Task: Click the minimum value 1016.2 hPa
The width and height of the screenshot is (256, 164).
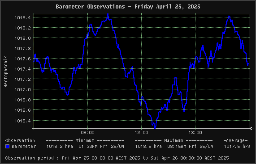Action: click(60, 147)
